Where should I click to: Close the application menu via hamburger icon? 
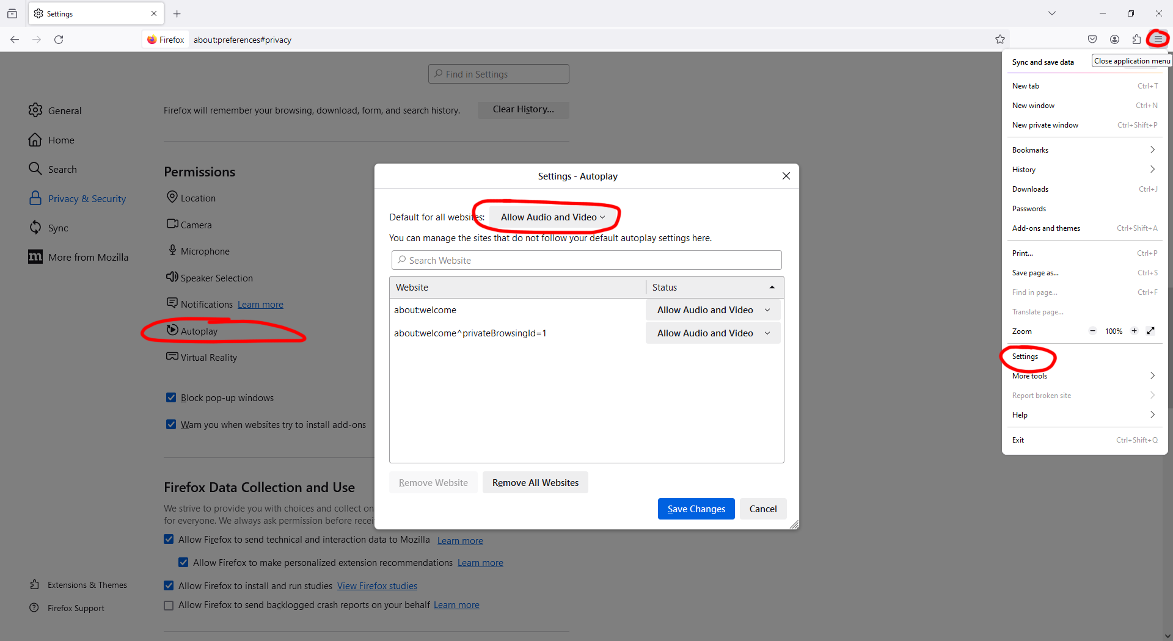1158,40
